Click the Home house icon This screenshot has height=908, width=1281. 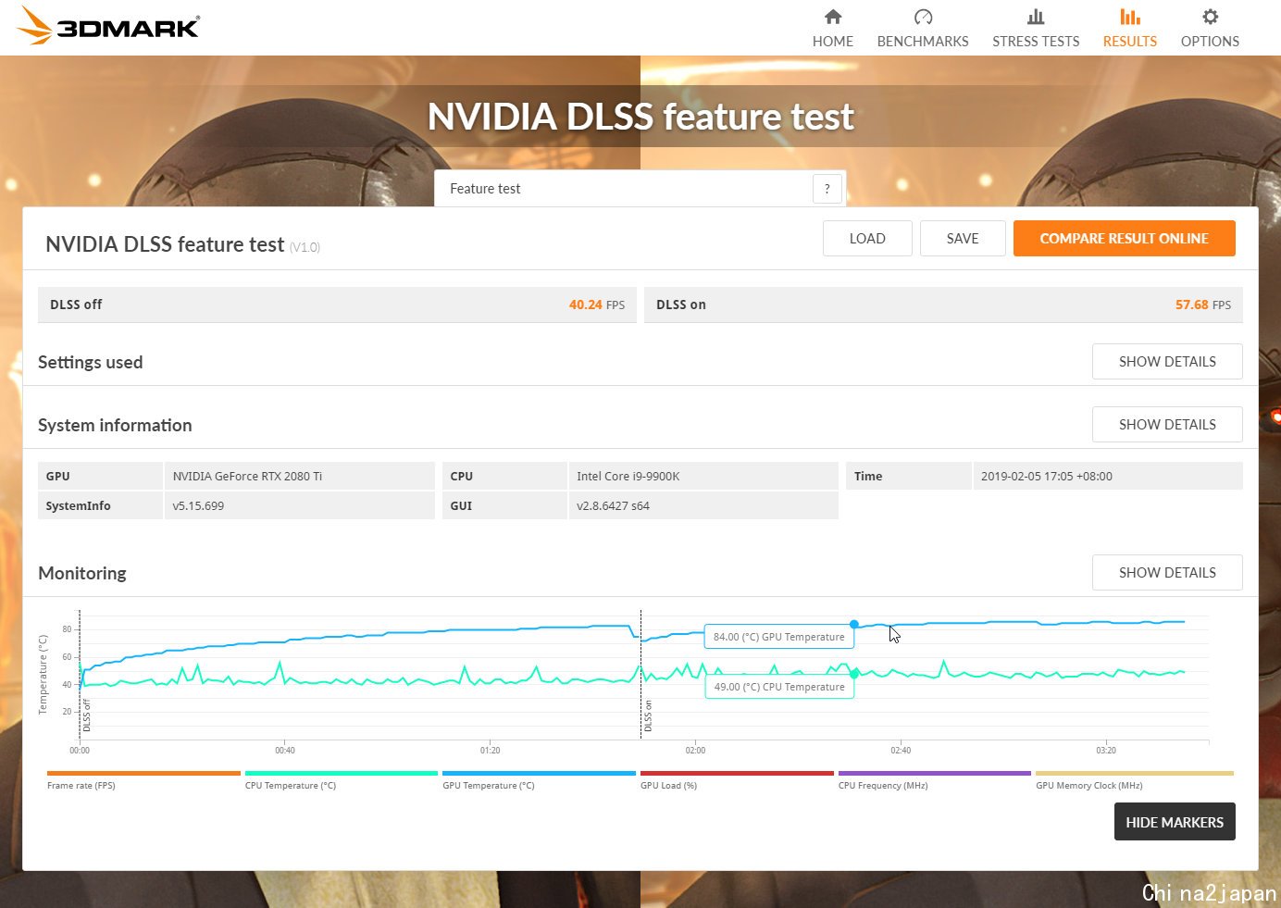(833, 17)
